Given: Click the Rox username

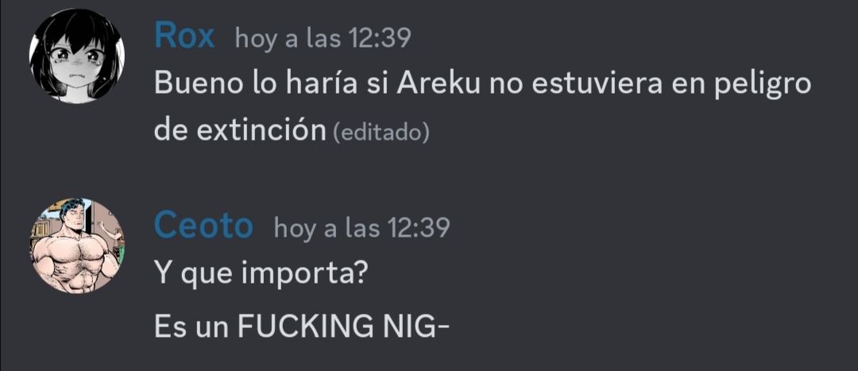Looking at the screenshot, I should point(184,37).
